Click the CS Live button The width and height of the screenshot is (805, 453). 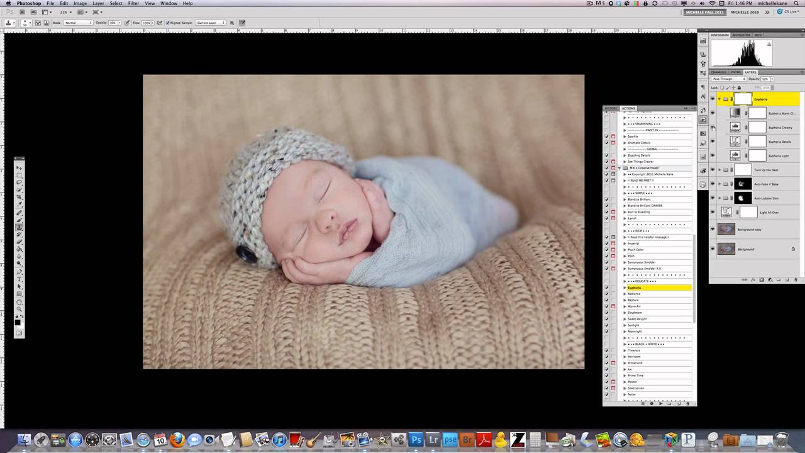[789, 12]
